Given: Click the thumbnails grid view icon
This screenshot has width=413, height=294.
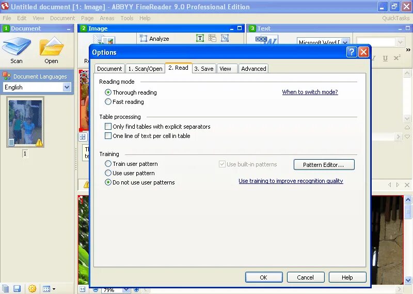Looking at the screenshot, I should (x=46, y=289).
